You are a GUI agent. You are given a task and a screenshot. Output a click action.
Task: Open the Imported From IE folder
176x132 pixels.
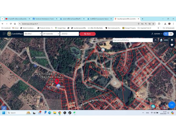click(x=144, y=28)
